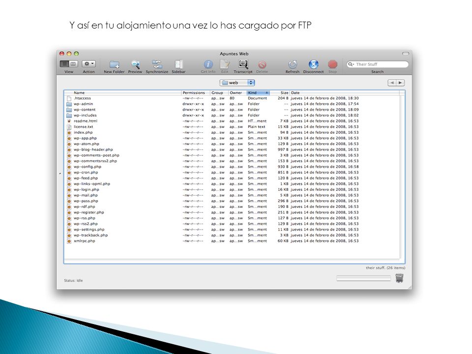Disconnect from the server
Image resolution: width=472 pixels, height=354 pixels.
point(313,64)
